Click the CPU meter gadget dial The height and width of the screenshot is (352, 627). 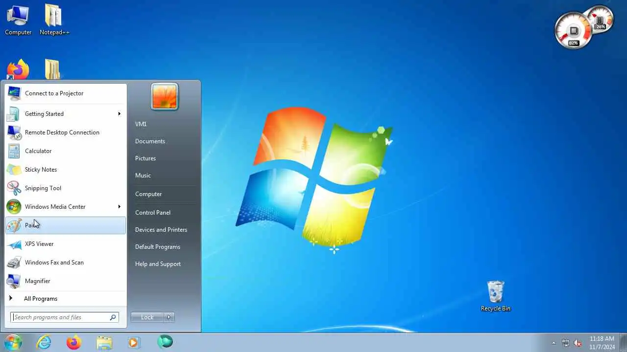574,31
